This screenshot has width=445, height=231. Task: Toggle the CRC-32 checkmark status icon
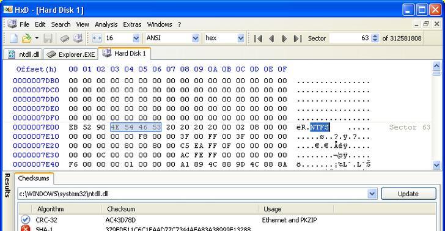[x=25, y=219]
